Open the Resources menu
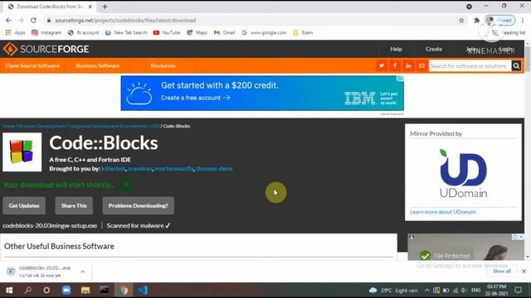 163,65
